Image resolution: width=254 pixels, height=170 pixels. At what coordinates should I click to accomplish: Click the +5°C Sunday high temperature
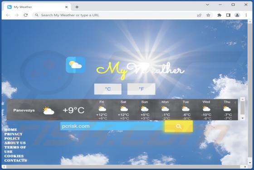(x=145, y=115)
